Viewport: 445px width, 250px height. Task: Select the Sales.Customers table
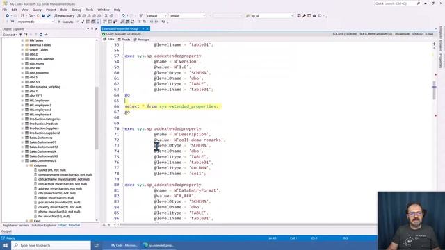(41, 137)
